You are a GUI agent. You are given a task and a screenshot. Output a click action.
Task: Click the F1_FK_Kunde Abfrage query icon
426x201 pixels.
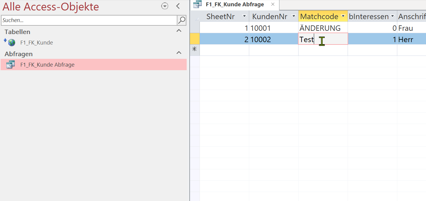(10, 65)
